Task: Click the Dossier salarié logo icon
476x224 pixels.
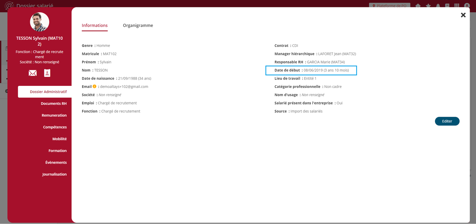Action: point(9,6)
